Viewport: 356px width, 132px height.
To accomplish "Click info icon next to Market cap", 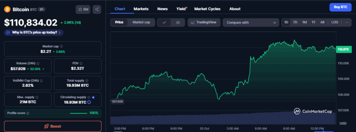I will 62,46.
